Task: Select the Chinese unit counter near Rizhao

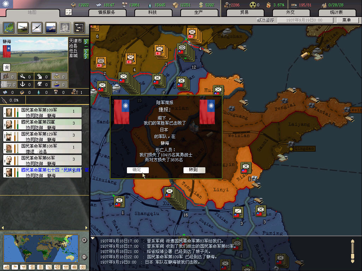Action: [x=246, y=168]
